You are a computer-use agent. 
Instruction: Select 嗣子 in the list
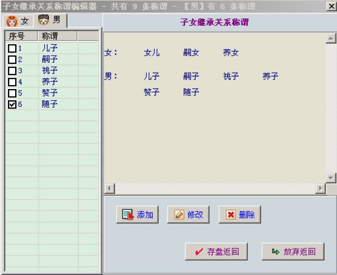click(49, 59)
